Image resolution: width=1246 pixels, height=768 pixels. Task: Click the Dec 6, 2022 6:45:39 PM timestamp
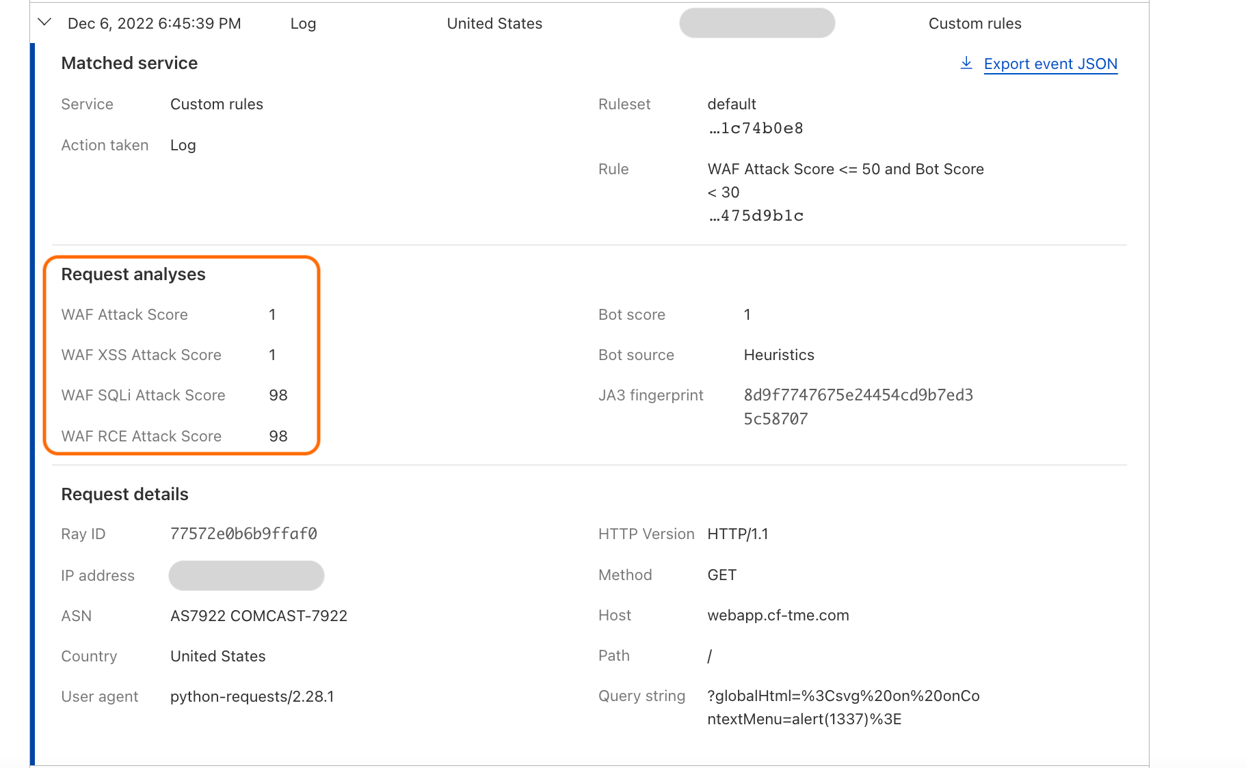point(155,23)
